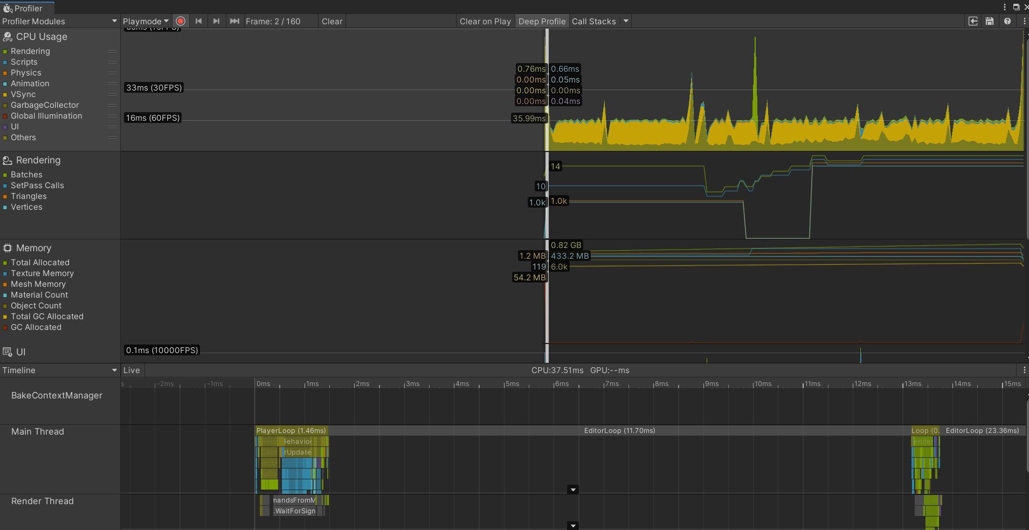Select the CPU Usage module icon
This screenshot has width=1029, height=530.
point(8,37)
